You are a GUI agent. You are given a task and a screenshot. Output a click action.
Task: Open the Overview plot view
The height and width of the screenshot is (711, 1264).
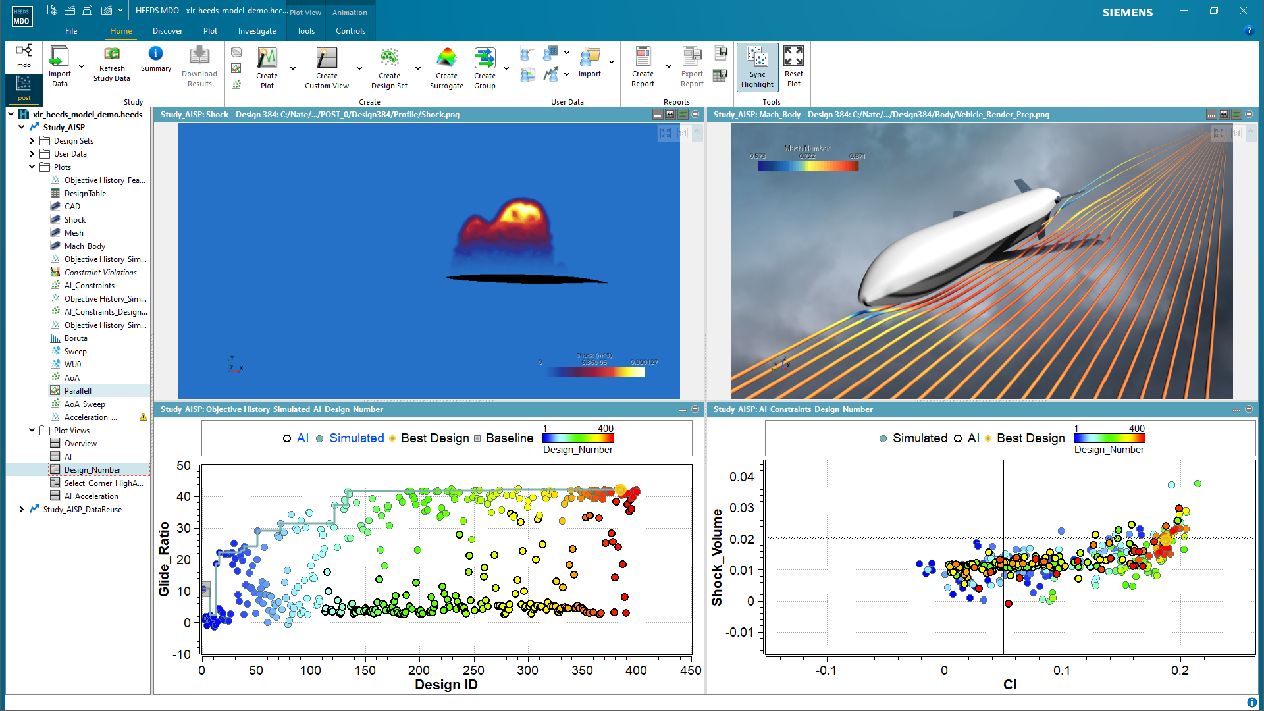point(80,444)
